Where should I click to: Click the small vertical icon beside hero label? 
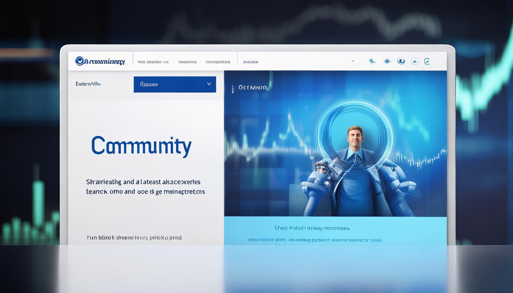coord(232,89)
